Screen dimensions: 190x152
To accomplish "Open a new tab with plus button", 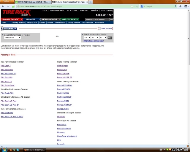I will [x=91, y=2].
